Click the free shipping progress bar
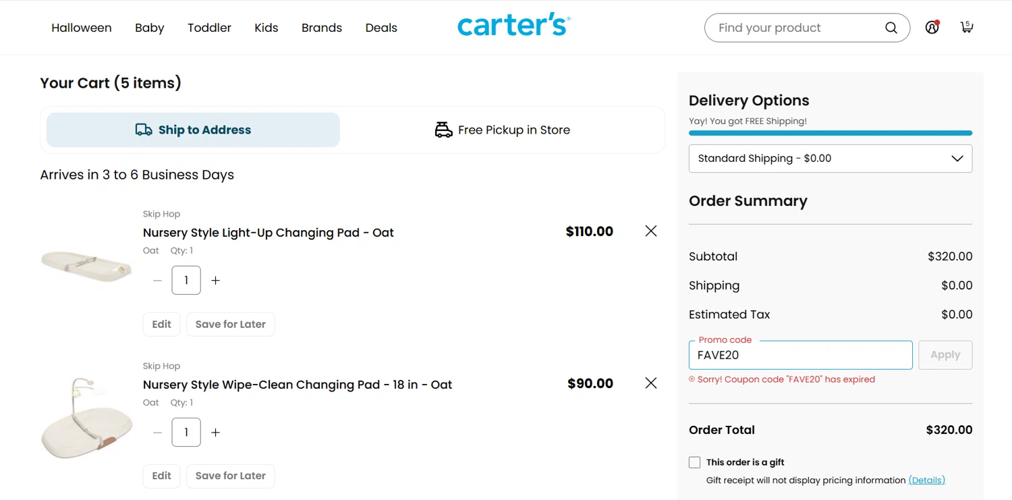 (x=830, y=134)
